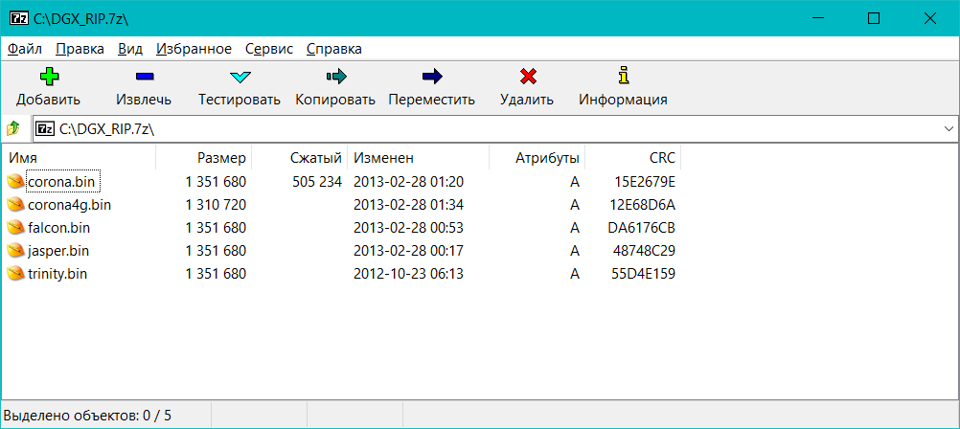This screenshot has height=429, width=960.
Task: Open the Избранное menu
Action: tap(194, 49)
